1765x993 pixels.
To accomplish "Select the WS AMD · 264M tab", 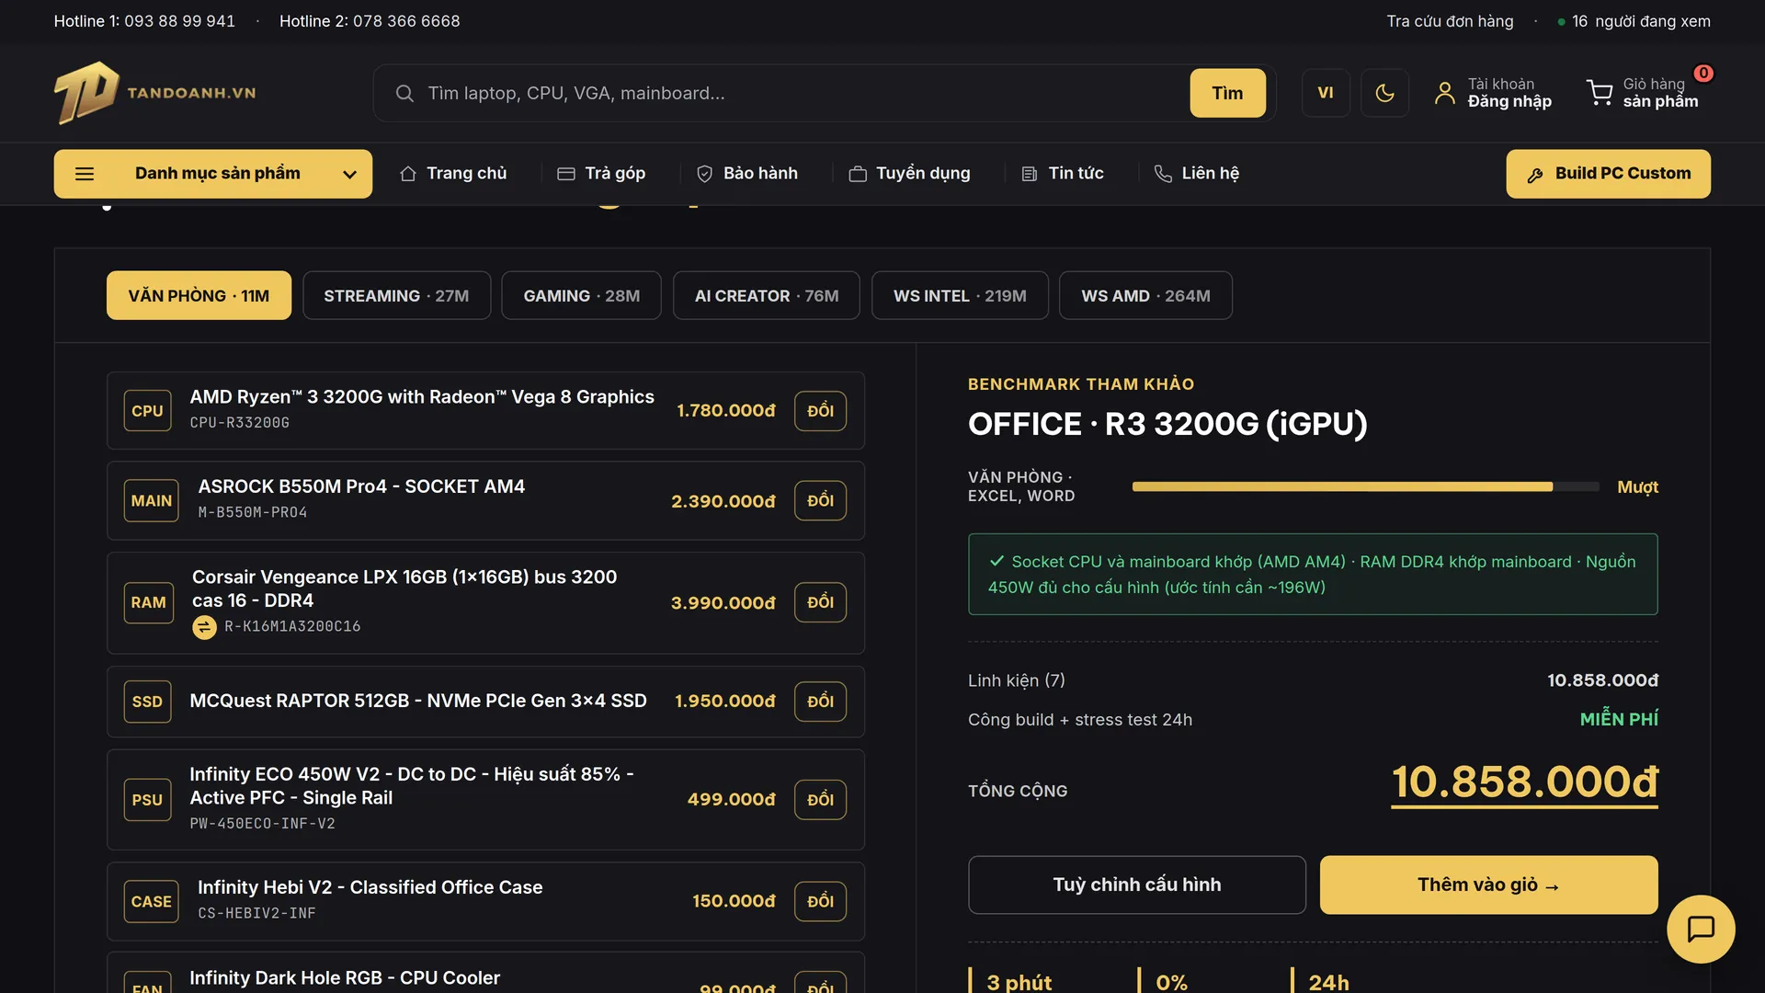I will tap(1145, 295).
